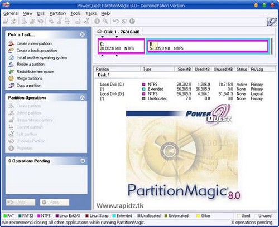Screen dimensions: 279x227
Task: Open the Tools menu
Action: pyautogui.click(x=75, y=13)
